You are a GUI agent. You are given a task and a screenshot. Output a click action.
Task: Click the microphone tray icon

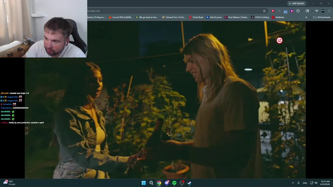tap(298, 183)
